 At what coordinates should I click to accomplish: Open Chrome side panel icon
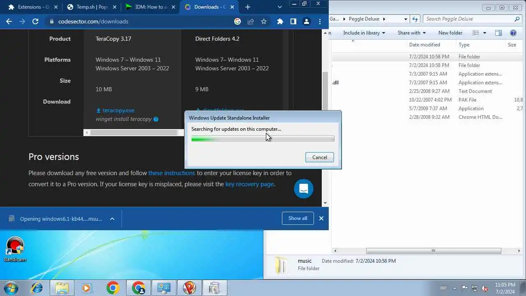pos(293,22)
